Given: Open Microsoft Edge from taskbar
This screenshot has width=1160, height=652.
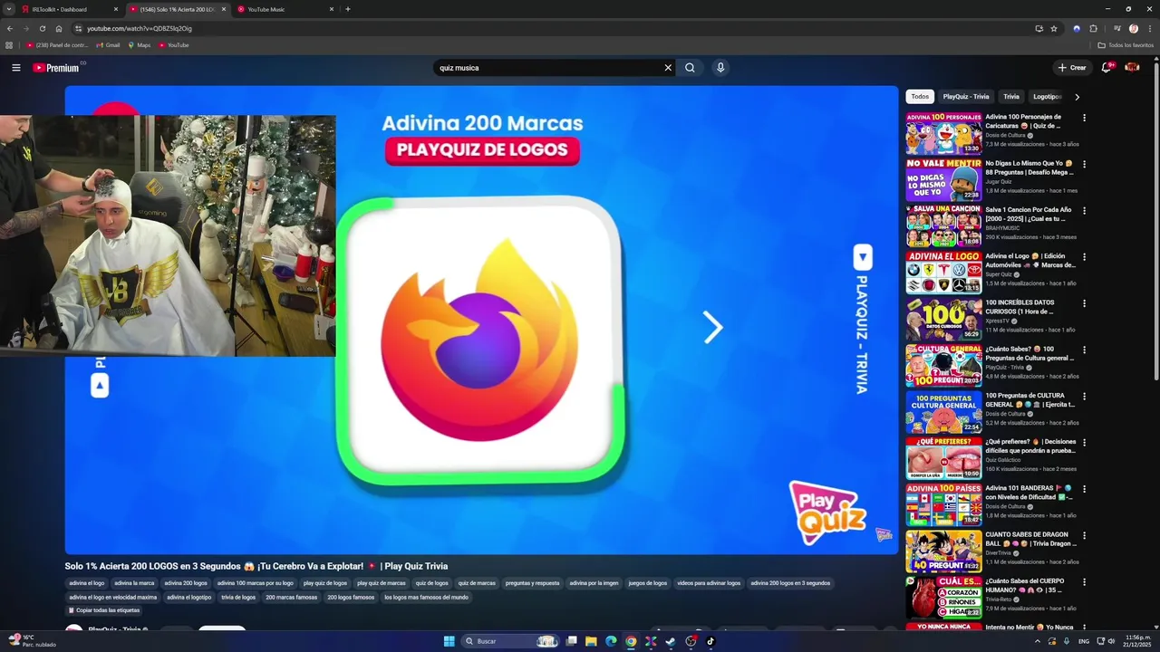Looking at the screenshot, I should [x=611, y=641].
